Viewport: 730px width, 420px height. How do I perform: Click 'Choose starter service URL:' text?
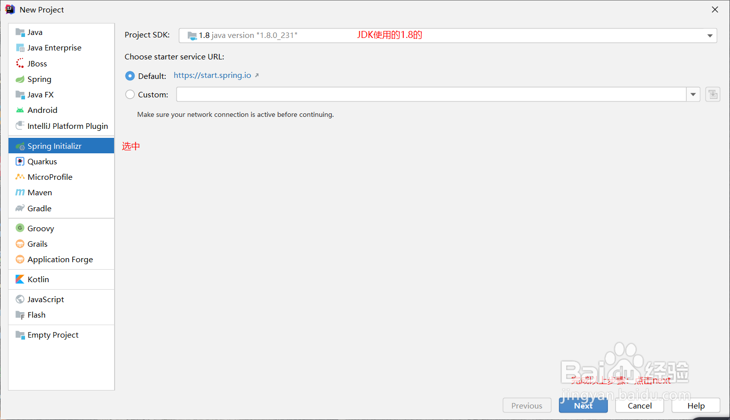175,57
